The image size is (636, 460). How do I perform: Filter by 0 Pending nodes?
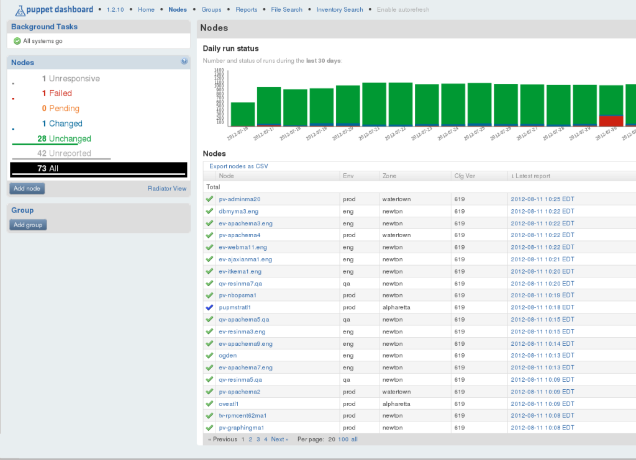click(x=60, y=108)
